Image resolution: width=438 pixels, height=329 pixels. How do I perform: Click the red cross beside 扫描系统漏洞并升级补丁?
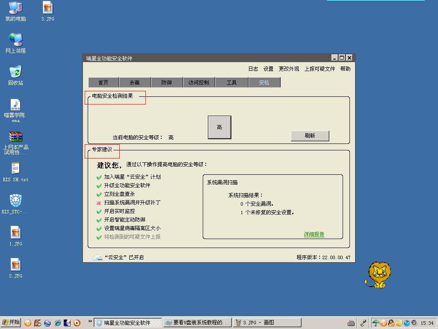pos(99,203)
